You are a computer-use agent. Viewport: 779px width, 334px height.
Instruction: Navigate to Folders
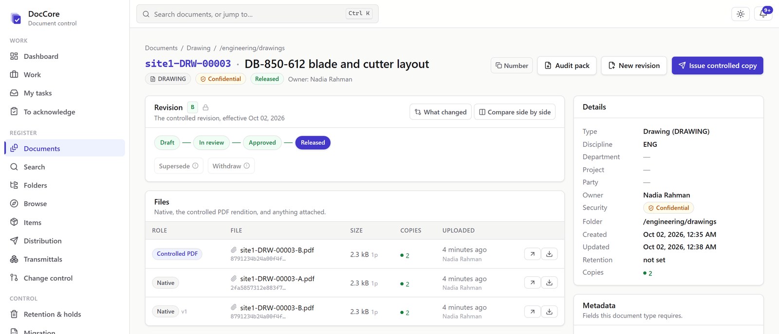tap(65, 185)
